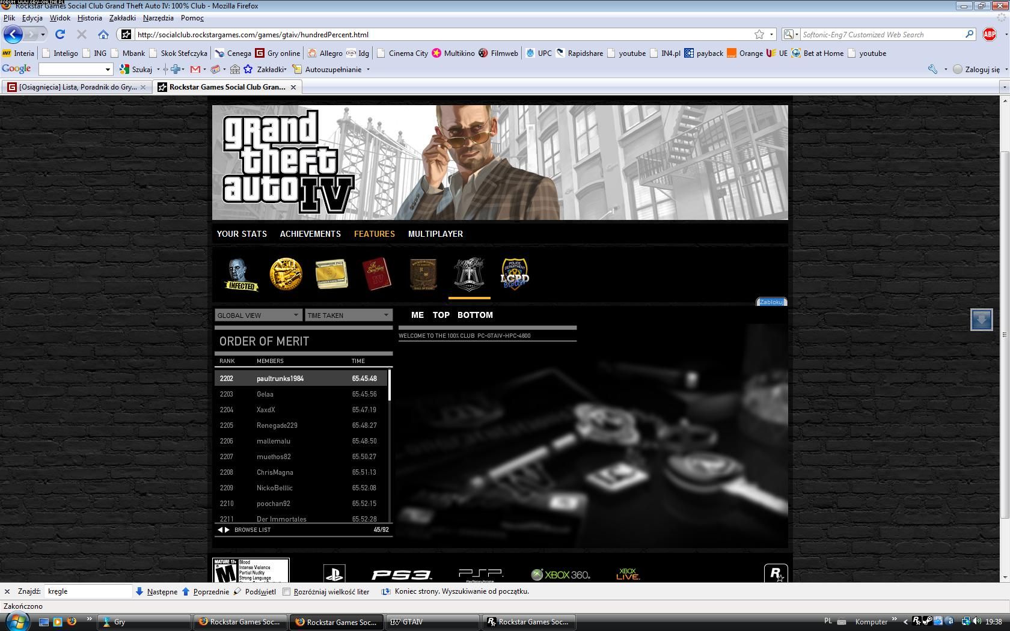Open the YOUR STATS section

pos(242,234)
